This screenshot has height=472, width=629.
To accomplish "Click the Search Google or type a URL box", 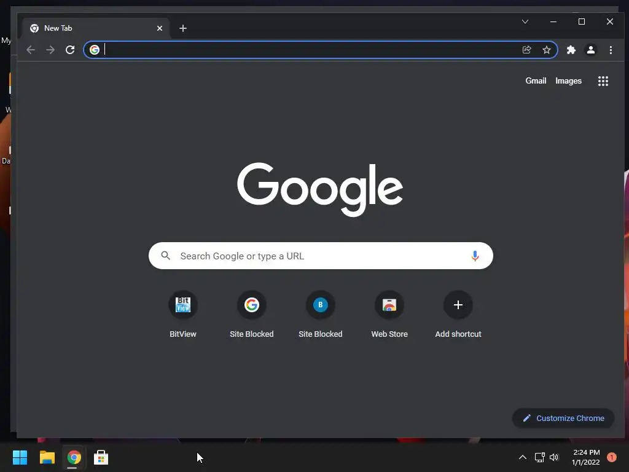I will point(321,256).
